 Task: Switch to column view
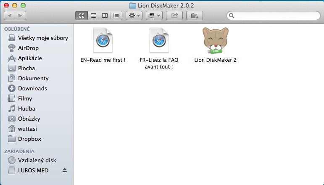click(x=105, y=16)
